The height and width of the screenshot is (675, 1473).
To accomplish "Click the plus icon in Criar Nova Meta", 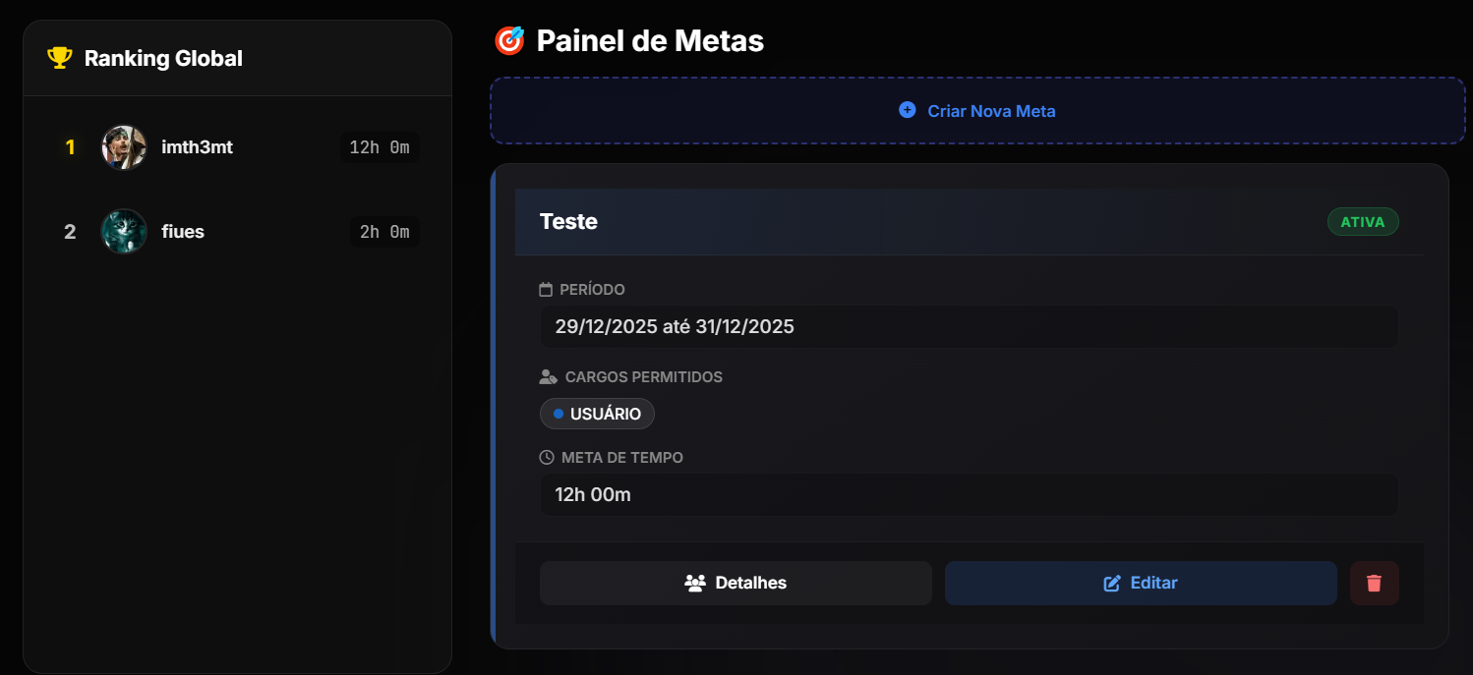I will coord(908,110).
